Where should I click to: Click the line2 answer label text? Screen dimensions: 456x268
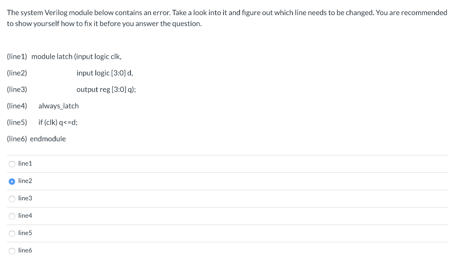click(x=25, y=181)
